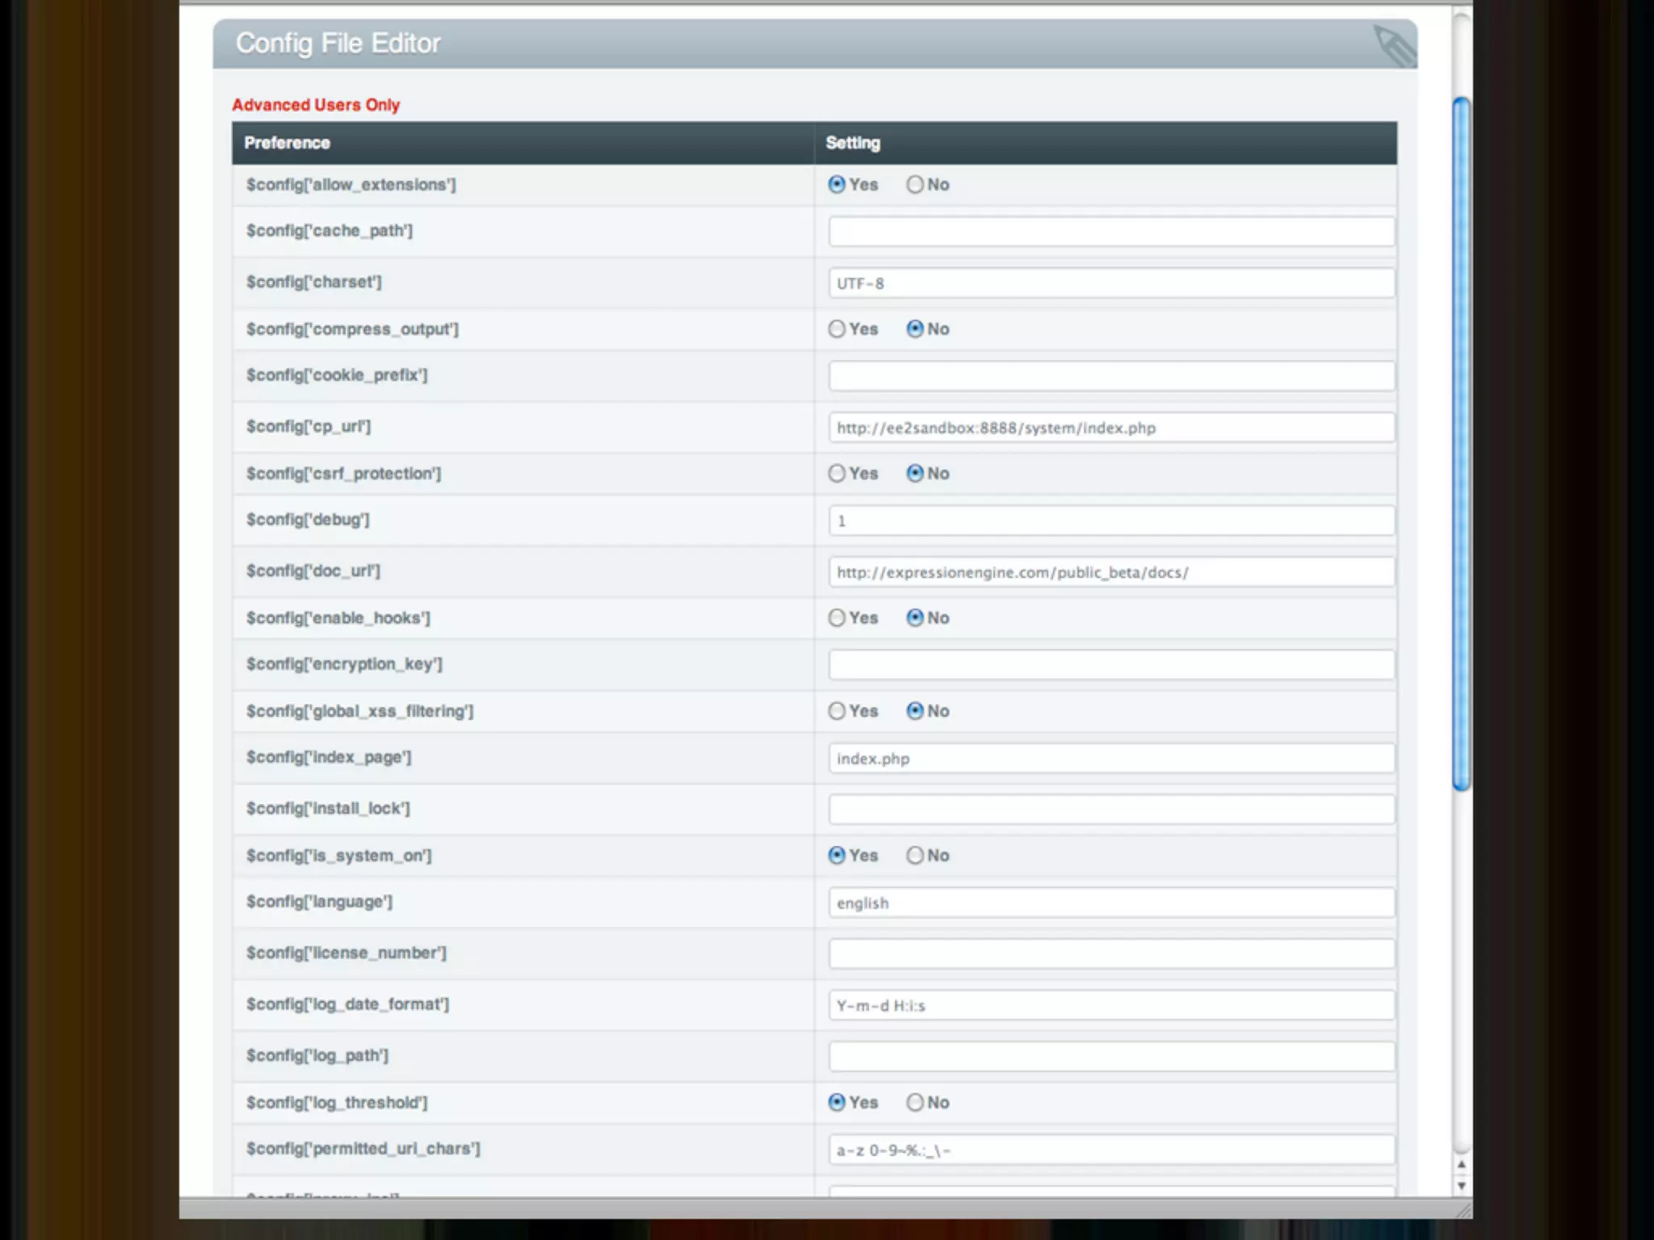The width and height of the screenshot is (1654, 1240).
Task: Click the Preference column header
Action: pyautogui.click(x=287, y=143)
